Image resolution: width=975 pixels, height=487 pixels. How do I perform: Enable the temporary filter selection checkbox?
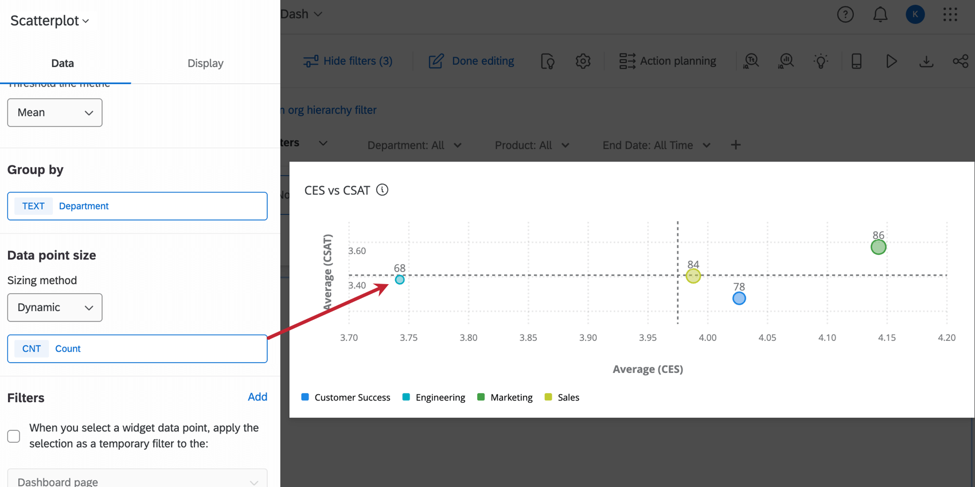(14, 436)
